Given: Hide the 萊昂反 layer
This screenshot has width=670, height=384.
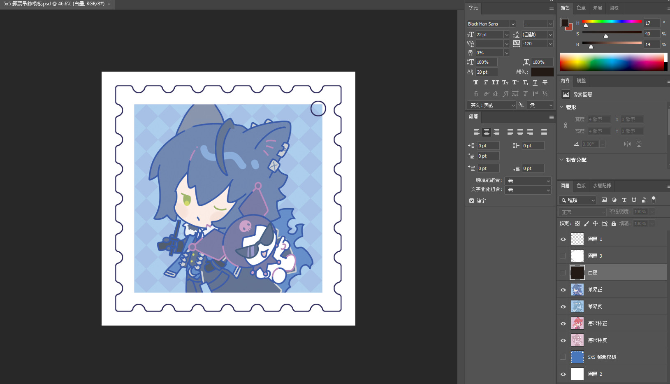Looking at the screenshot, I should 563,307.
